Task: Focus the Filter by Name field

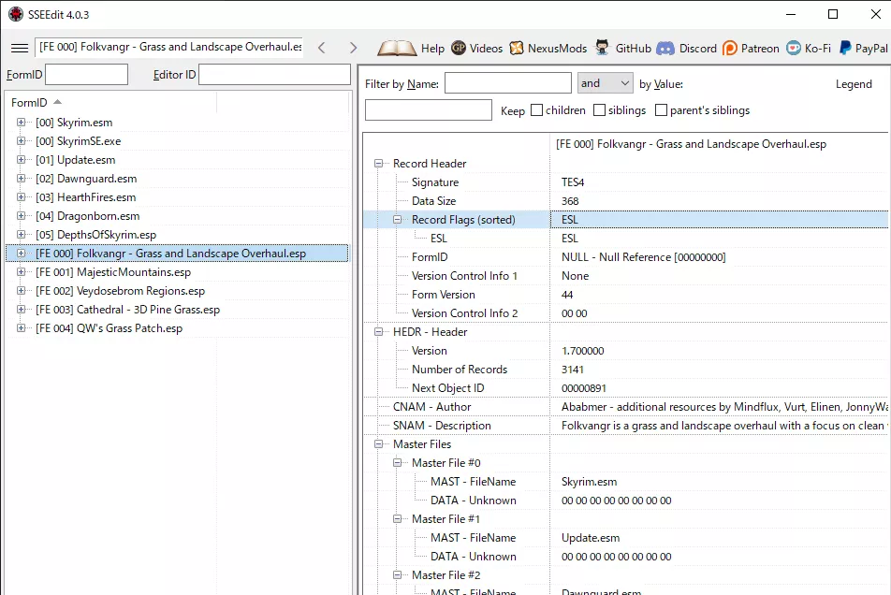Action: coord(508,83)
